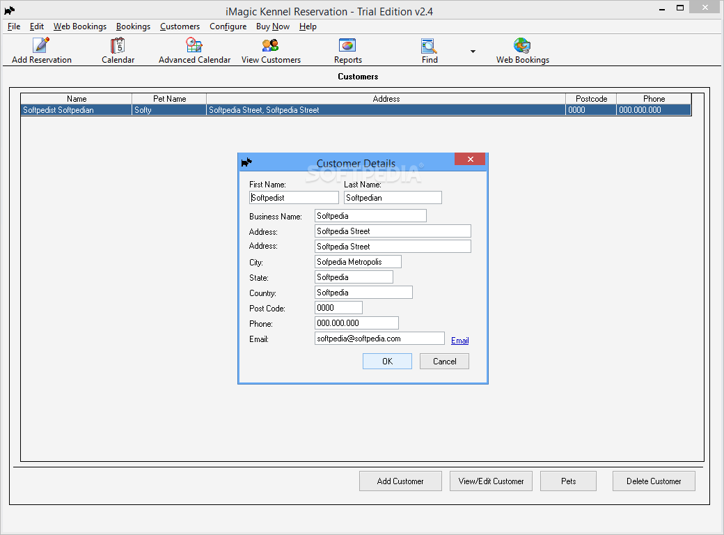Viewport: 724px width, 535px height.
Task: Click the dog icon in Customer Details dialog
Action: (246, 162)
